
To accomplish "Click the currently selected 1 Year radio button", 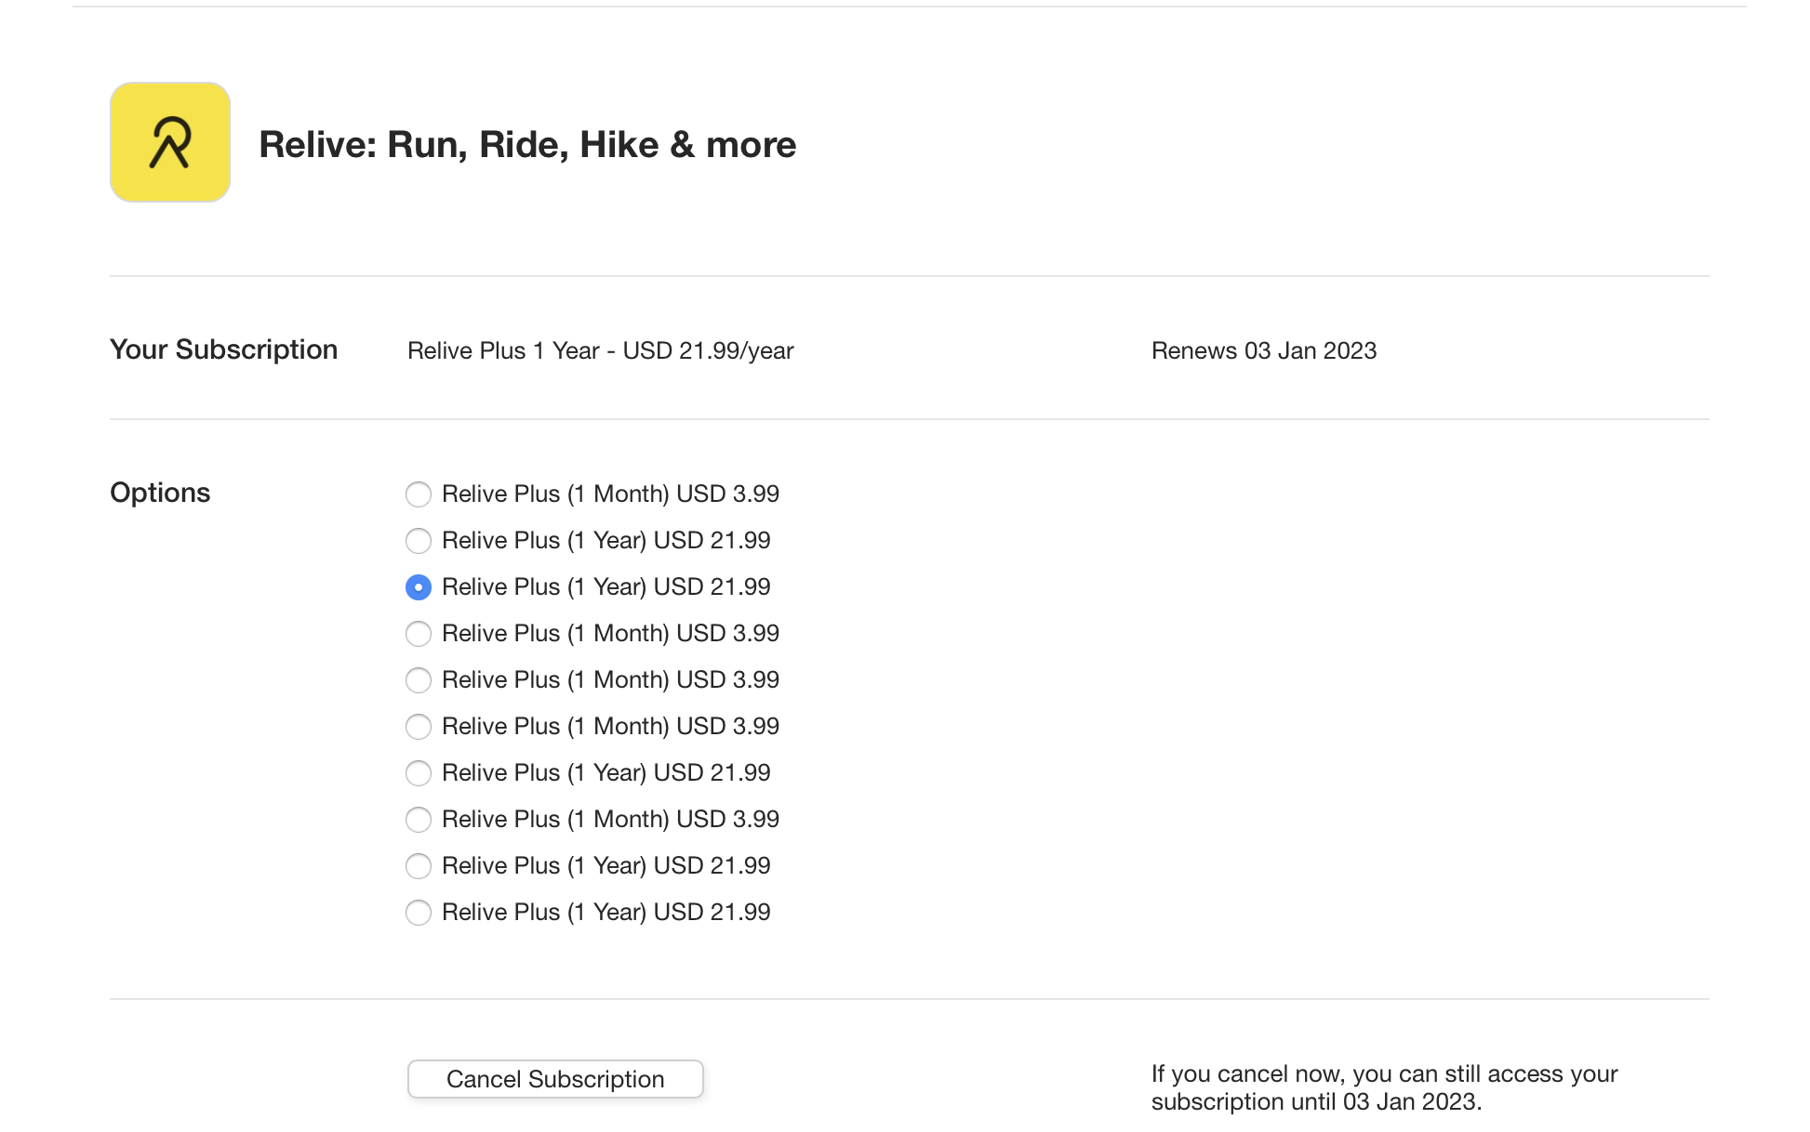I will click(x=419, y=587).
